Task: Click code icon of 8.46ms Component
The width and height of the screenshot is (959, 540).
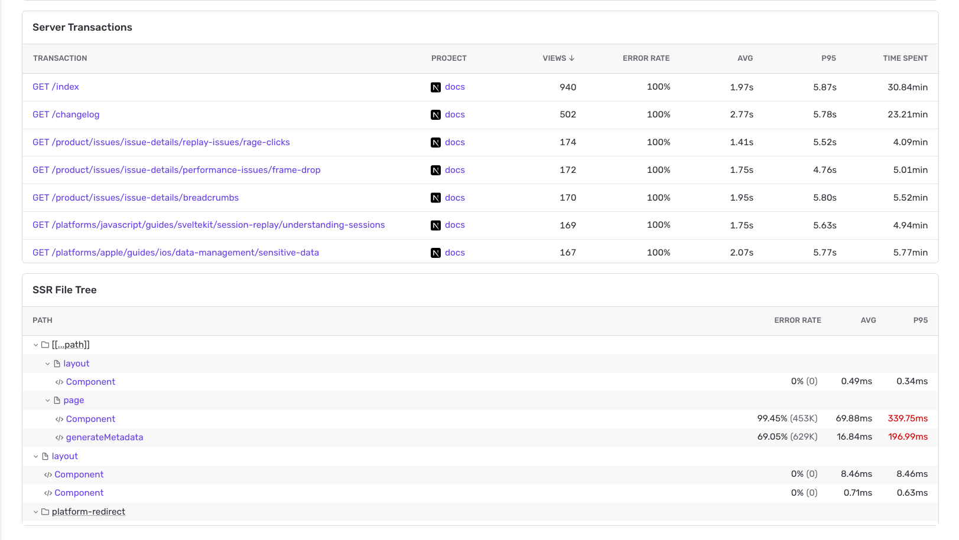Action: (x=48, y=475)
